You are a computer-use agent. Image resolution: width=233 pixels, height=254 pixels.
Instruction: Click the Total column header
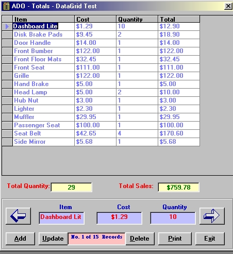coord(179,19)
